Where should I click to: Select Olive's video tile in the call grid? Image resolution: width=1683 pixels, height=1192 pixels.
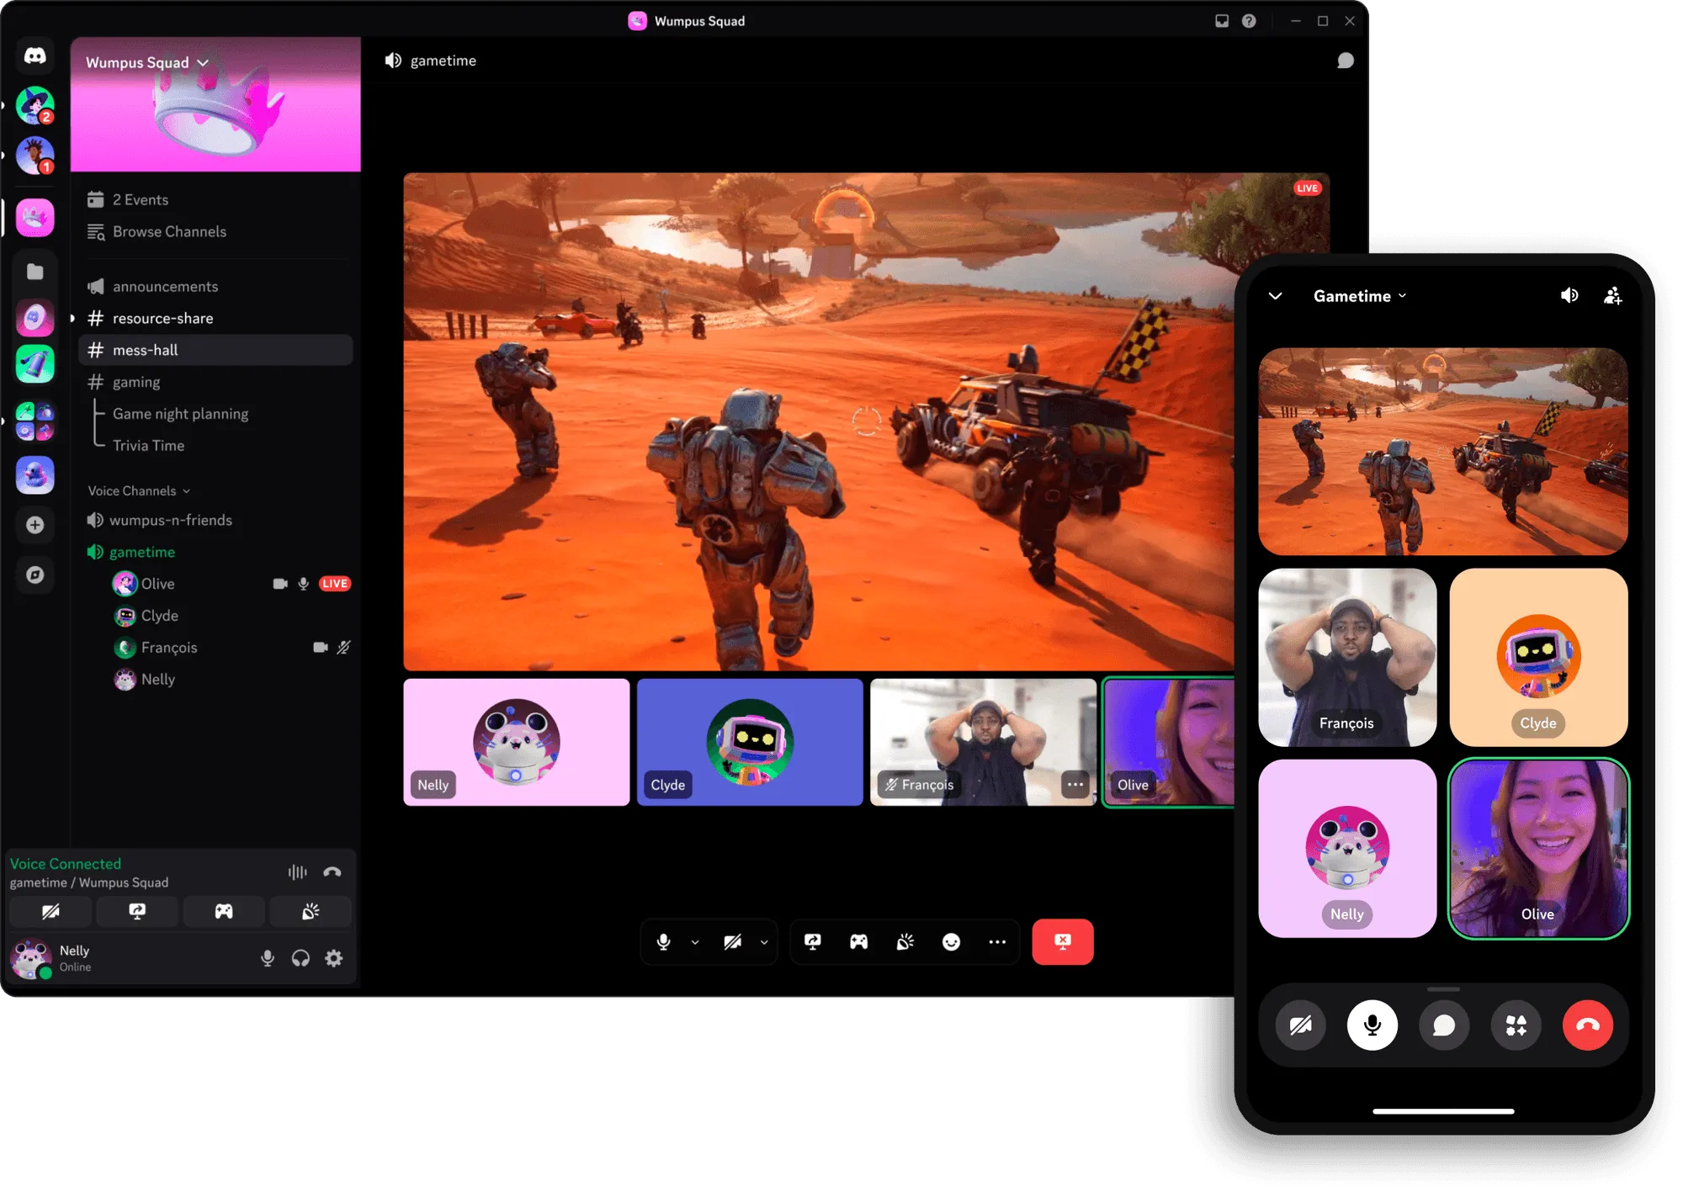coord(1169,741)
